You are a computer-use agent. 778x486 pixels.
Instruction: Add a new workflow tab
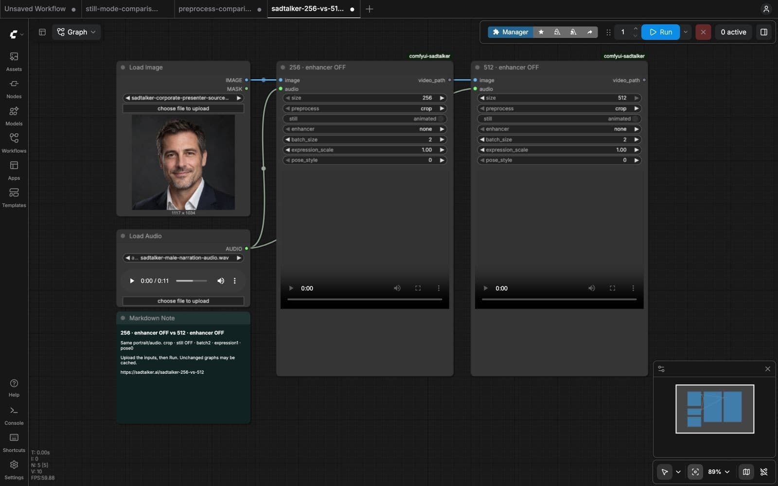(x=369, y=9)
